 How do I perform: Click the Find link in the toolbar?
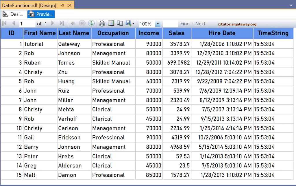click(x=185, y=24)
